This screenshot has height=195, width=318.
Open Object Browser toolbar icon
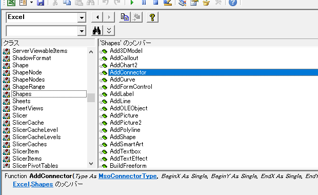[206, 3]
